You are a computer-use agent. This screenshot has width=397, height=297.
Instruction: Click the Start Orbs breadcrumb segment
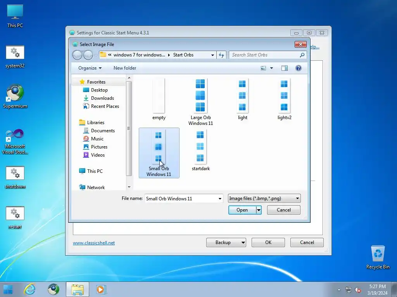click(x=183, y=55)
